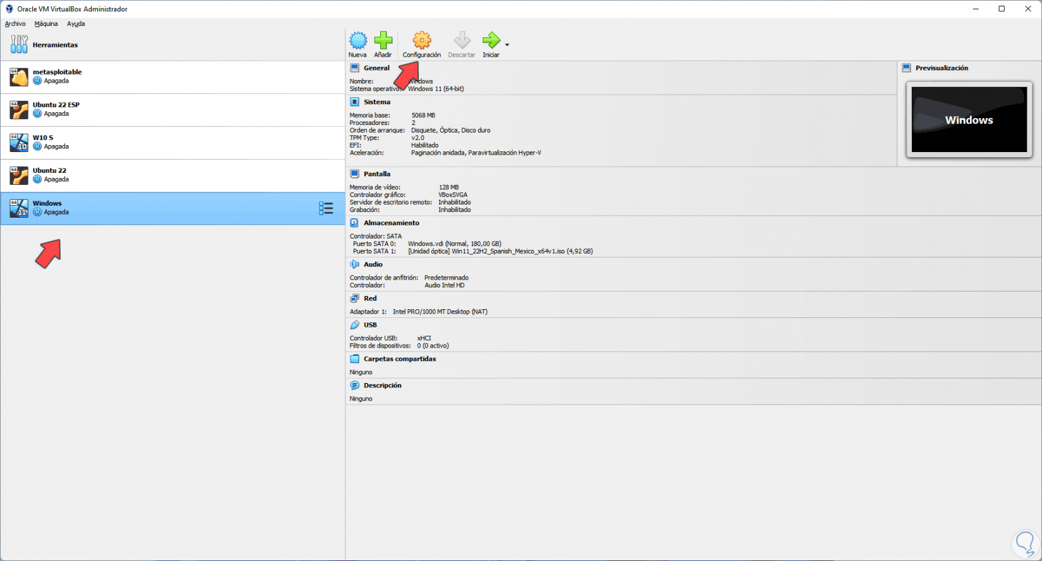This screenshot has height=561, width=1042.
Task: Click the boot order Disquete, Óptica, Disco duro
Action: tap(451, 131)
